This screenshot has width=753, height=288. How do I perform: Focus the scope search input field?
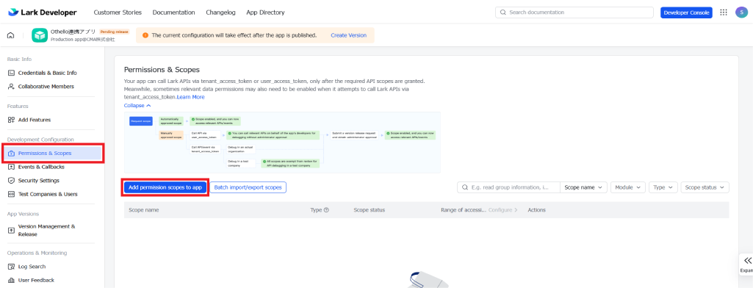point(508,187)
